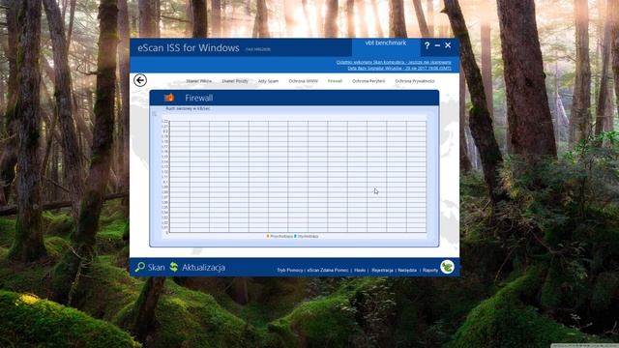The width and height of the screenshot is (619, 348).
Task: Open help with the question mark icon
Action: coord(427,45)
